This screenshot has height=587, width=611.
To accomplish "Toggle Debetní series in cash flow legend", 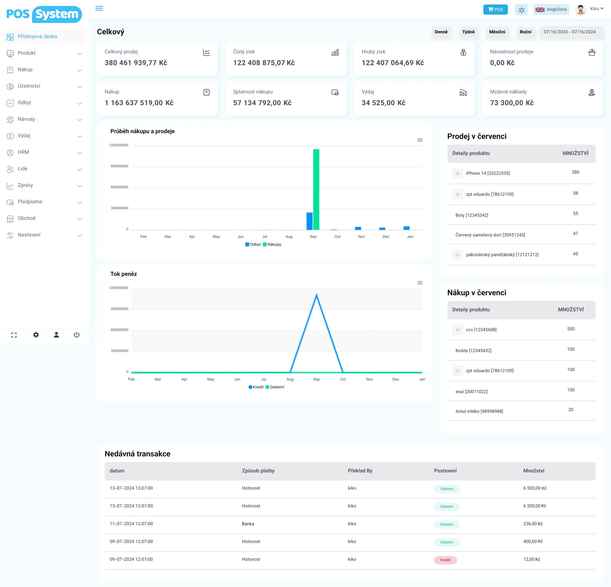I will [277, 387].
